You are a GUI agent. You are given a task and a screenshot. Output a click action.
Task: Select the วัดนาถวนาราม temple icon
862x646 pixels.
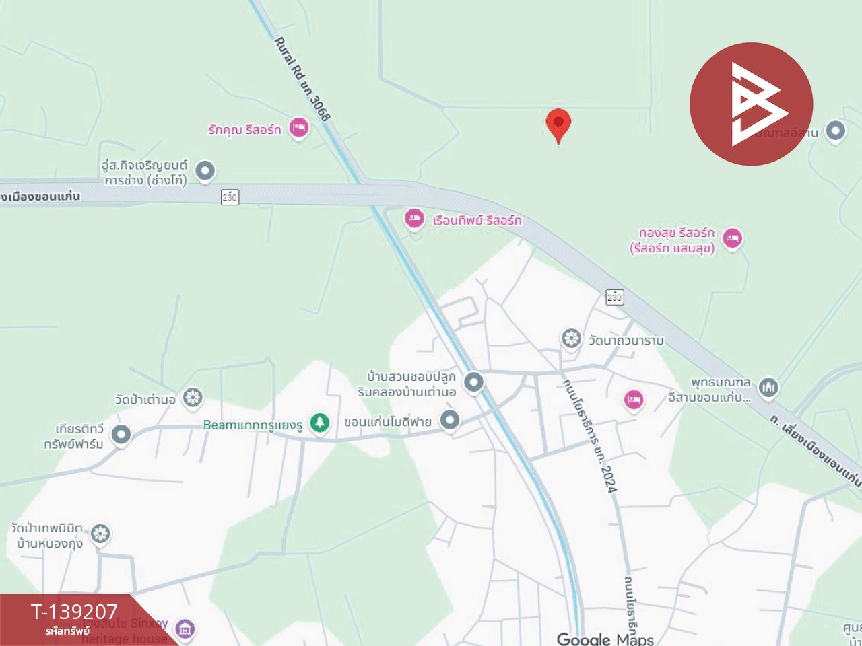pos(572,338)
